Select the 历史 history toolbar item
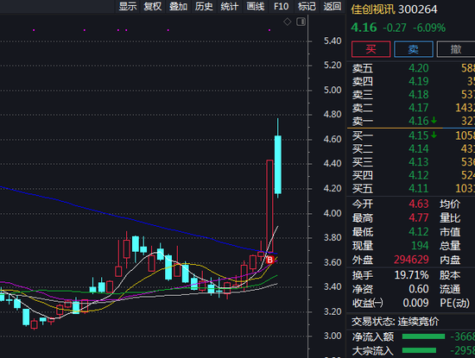 tap(204, 6)
